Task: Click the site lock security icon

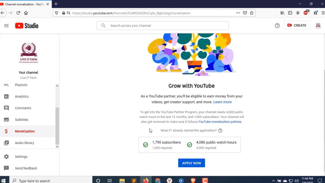Action: (63, 13)
